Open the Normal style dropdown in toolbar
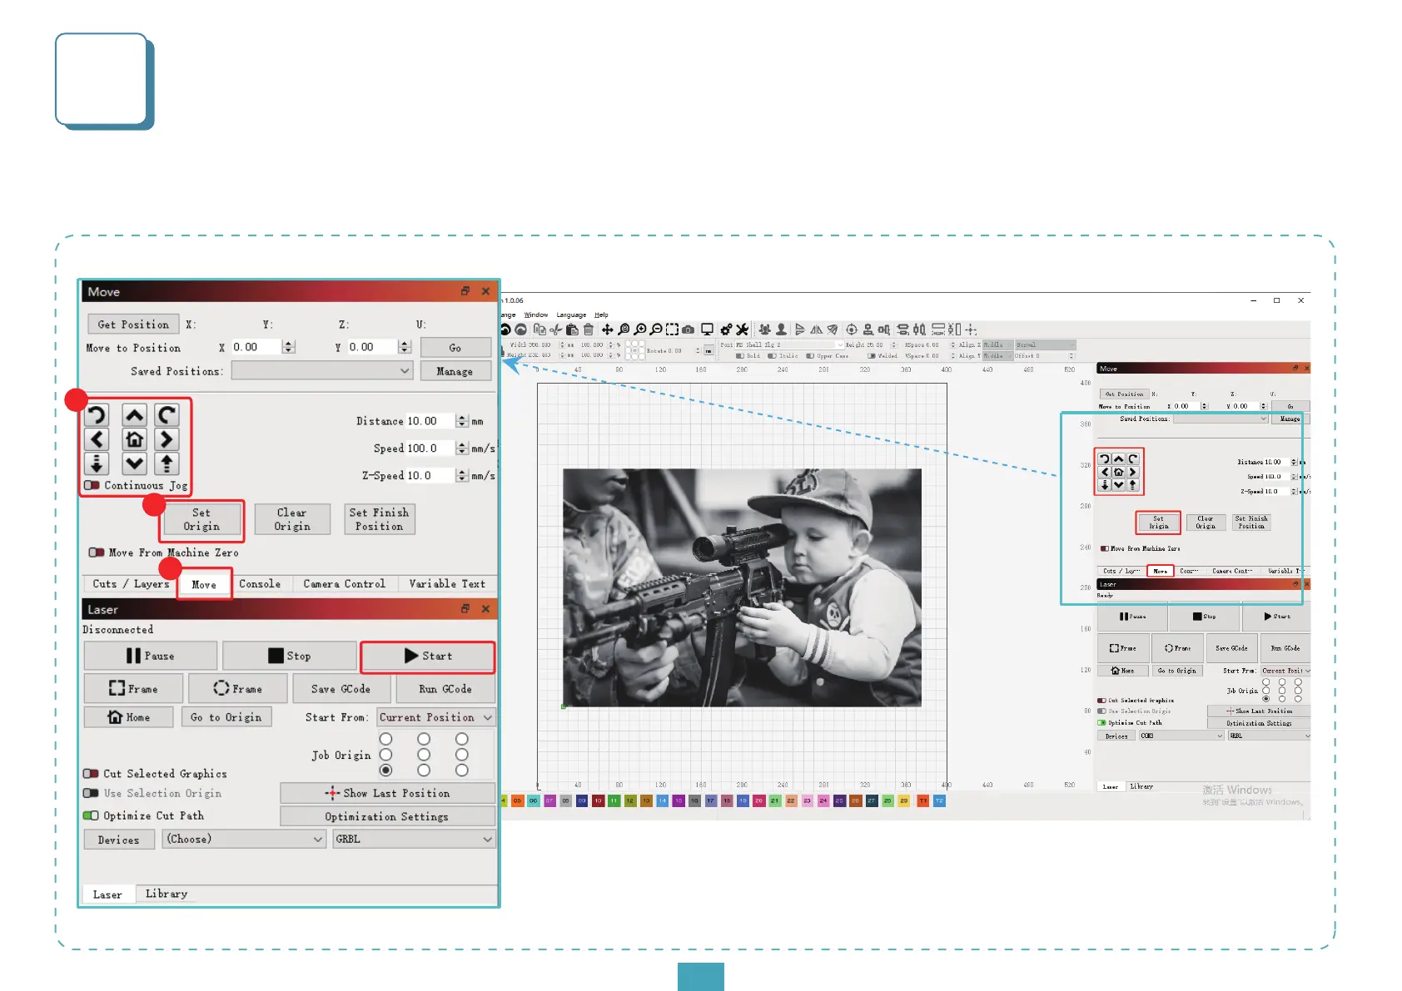Image resolution: width=1402 pixels, height=991 pixels. click(1045, 344)
